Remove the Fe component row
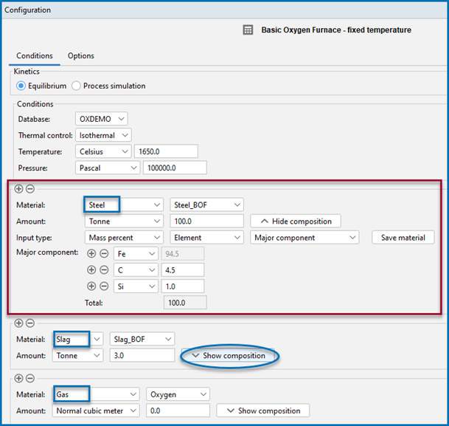 point(104,254)
